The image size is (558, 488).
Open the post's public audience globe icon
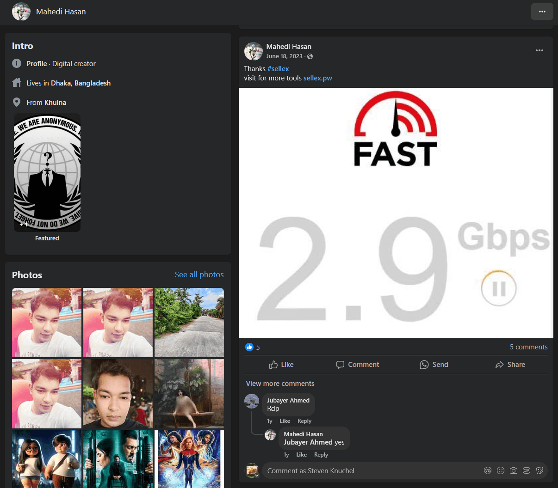pos(310,56)
